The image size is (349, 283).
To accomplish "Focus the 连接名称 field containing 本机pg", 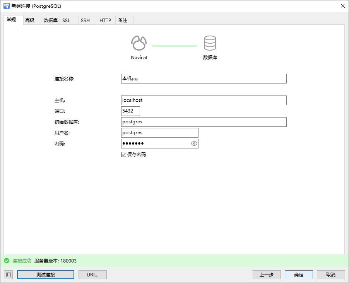I will point(204,79).
